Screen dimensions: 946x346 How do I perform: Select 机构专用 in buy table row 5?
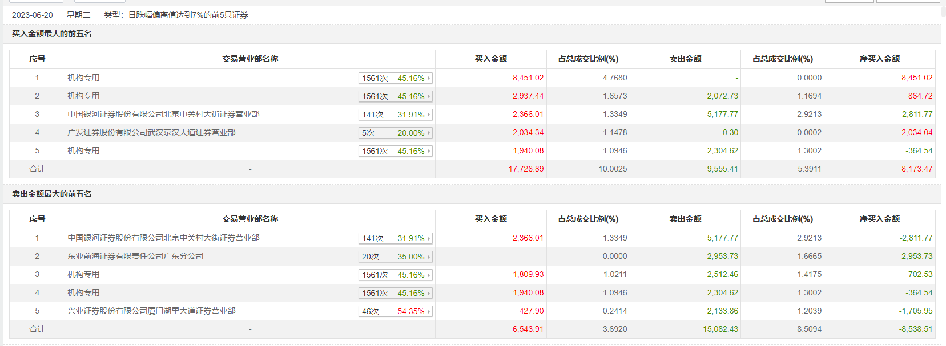tap(83, 150)
